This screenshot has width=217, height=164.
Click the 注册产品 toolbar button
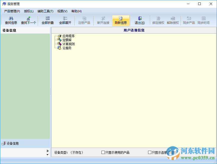tap(84, 21)
